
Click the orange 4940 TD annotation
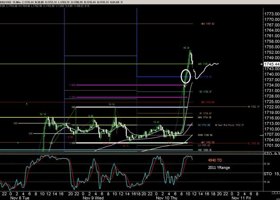[215, 160]
